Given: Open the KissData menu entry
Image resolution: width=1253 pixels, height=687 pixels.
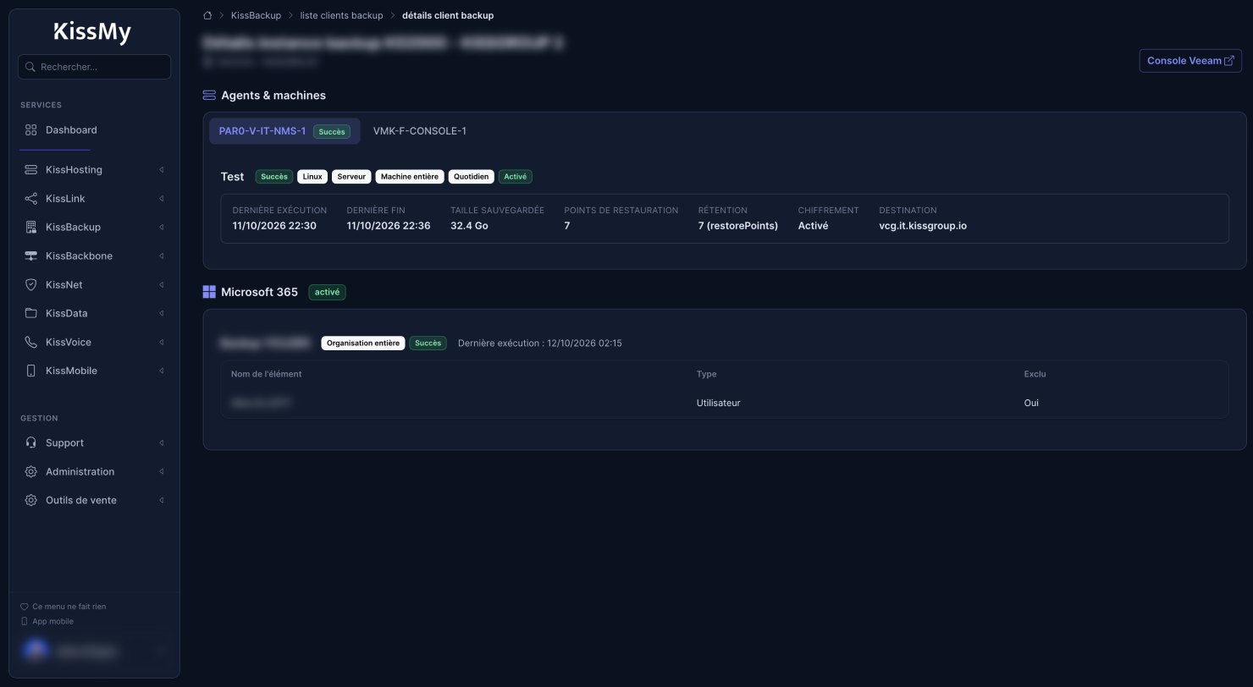Looking at the screenshot, I should (x=94, y=314).
